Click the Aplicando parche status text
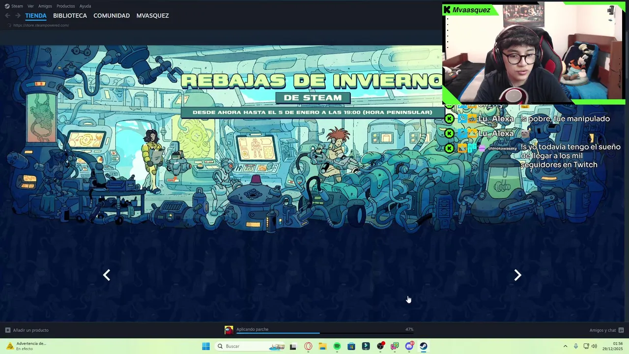This screenshot has width=629, height=354. pyautogui.click(x=252, y=329)
